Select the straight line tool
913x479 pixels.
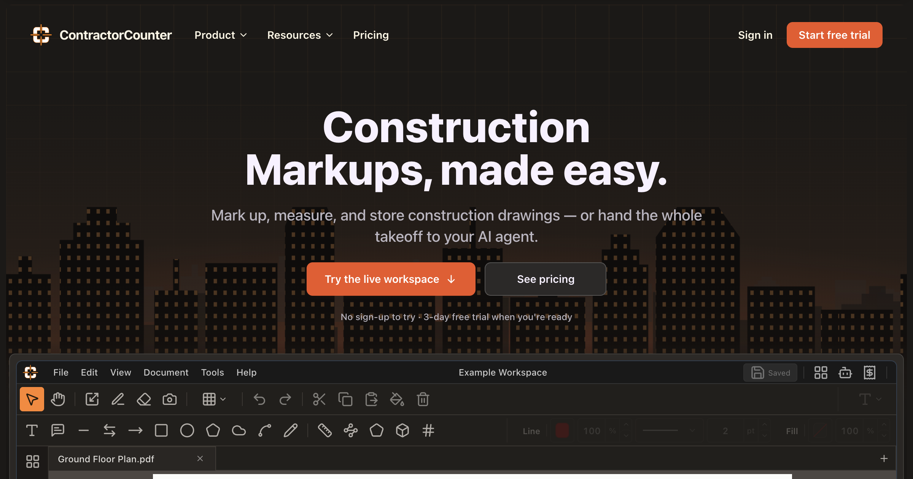pyautogui.click(x=84, y=430)
